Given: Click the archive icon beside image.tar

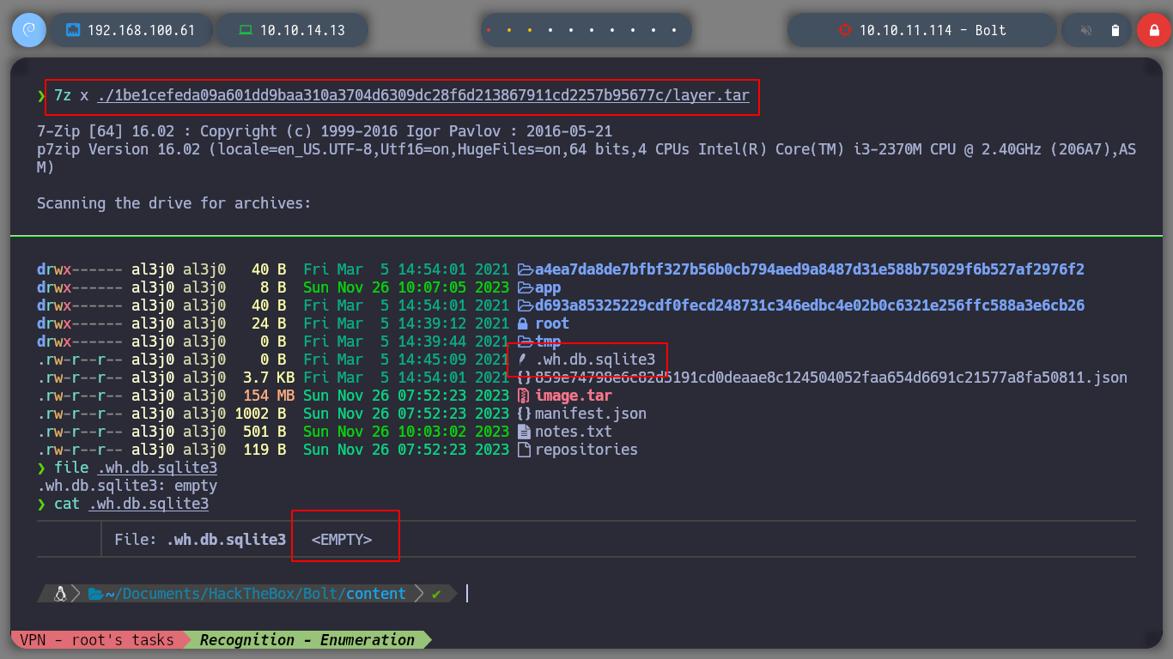Looking at the screenshot, I should pyautogui.click(x=523, y=396).
